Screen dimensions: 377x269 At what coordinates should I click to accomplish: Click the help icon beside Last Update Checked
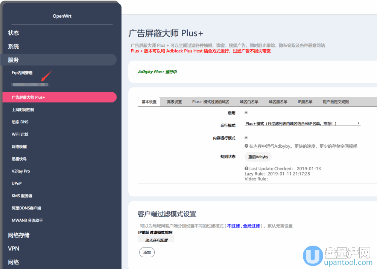[x=246, y=168]
